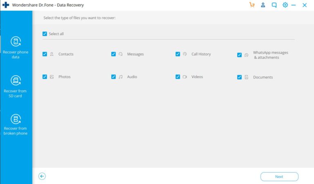Select Recover from broken phone icon
Viewport: 314px width, 184px height.
16,119
